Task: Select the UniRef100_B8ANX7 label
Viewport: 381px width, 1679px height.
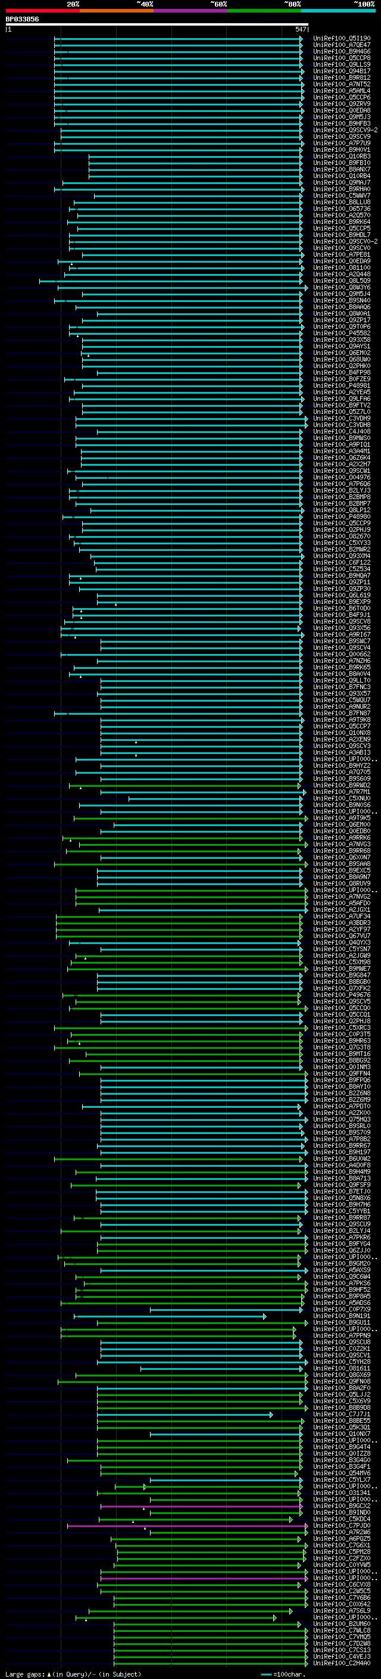Action: 341,170
